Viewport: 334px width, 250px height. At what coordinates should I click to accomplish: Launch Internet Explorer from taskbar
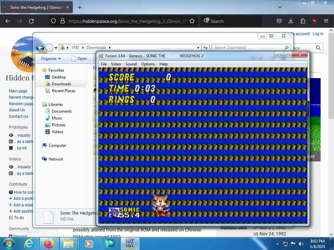pyautogui.click(x=29, y=243)
